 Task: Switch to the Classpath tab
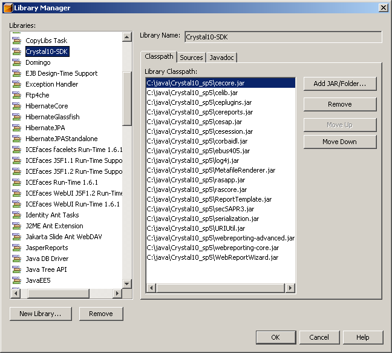pyautogui.click(x=158, y=57)
